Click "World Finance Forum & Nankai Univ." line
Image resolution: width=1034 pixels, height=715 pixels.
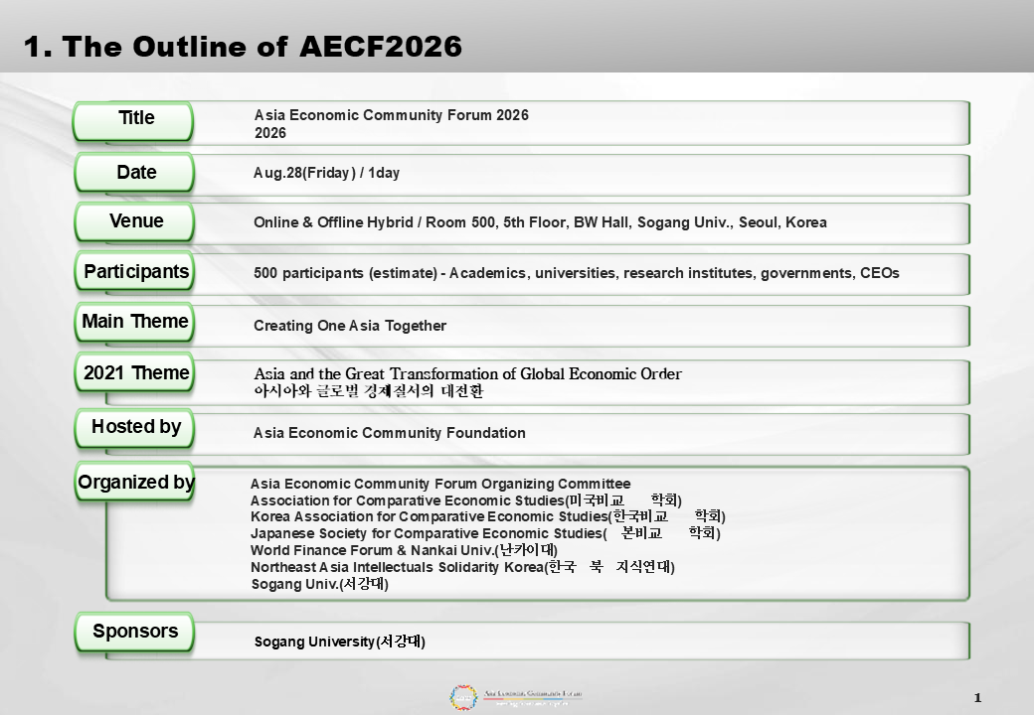405,550
